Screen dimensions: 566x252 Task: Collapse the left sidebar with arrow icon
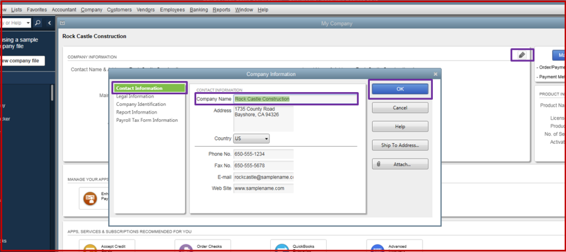pos(49,23)
